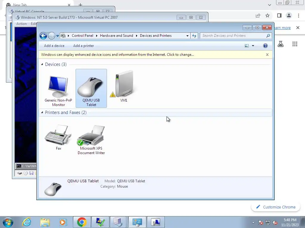Switch to Chrome in the taskbar
This screenshot has height=228, width=305.
(82, 222)
